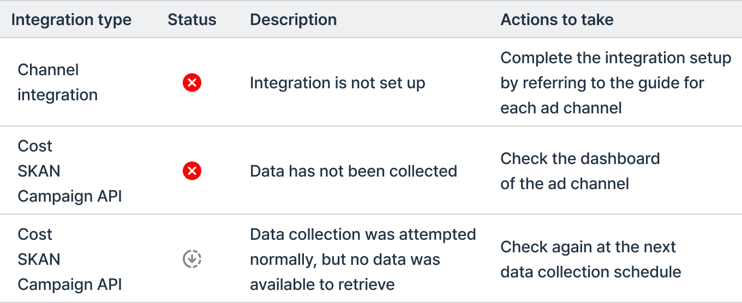The width and height of the screenshot is (742, 303).
Task: Click the red error icon for Channel integration
Action: [x=192, y=83]
